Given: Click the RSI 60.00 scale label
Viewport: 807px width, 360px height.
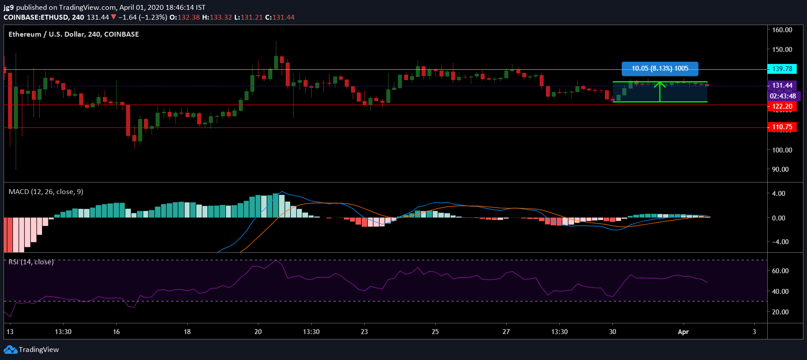Looking at the screenshot, I should click(781, 271).
